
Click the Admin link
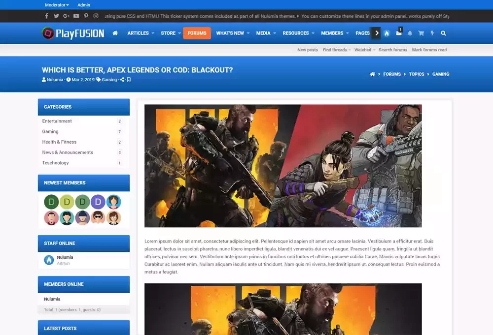(x=84, y=5)
